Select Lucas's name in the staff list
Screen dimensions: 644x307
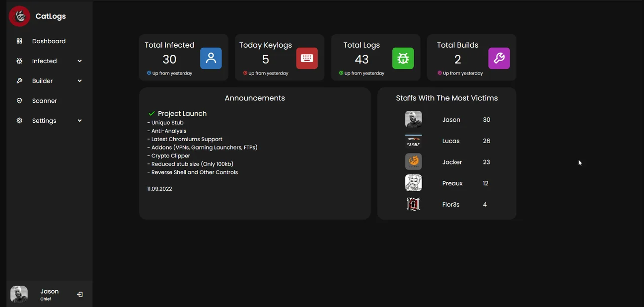coord(451,141)
